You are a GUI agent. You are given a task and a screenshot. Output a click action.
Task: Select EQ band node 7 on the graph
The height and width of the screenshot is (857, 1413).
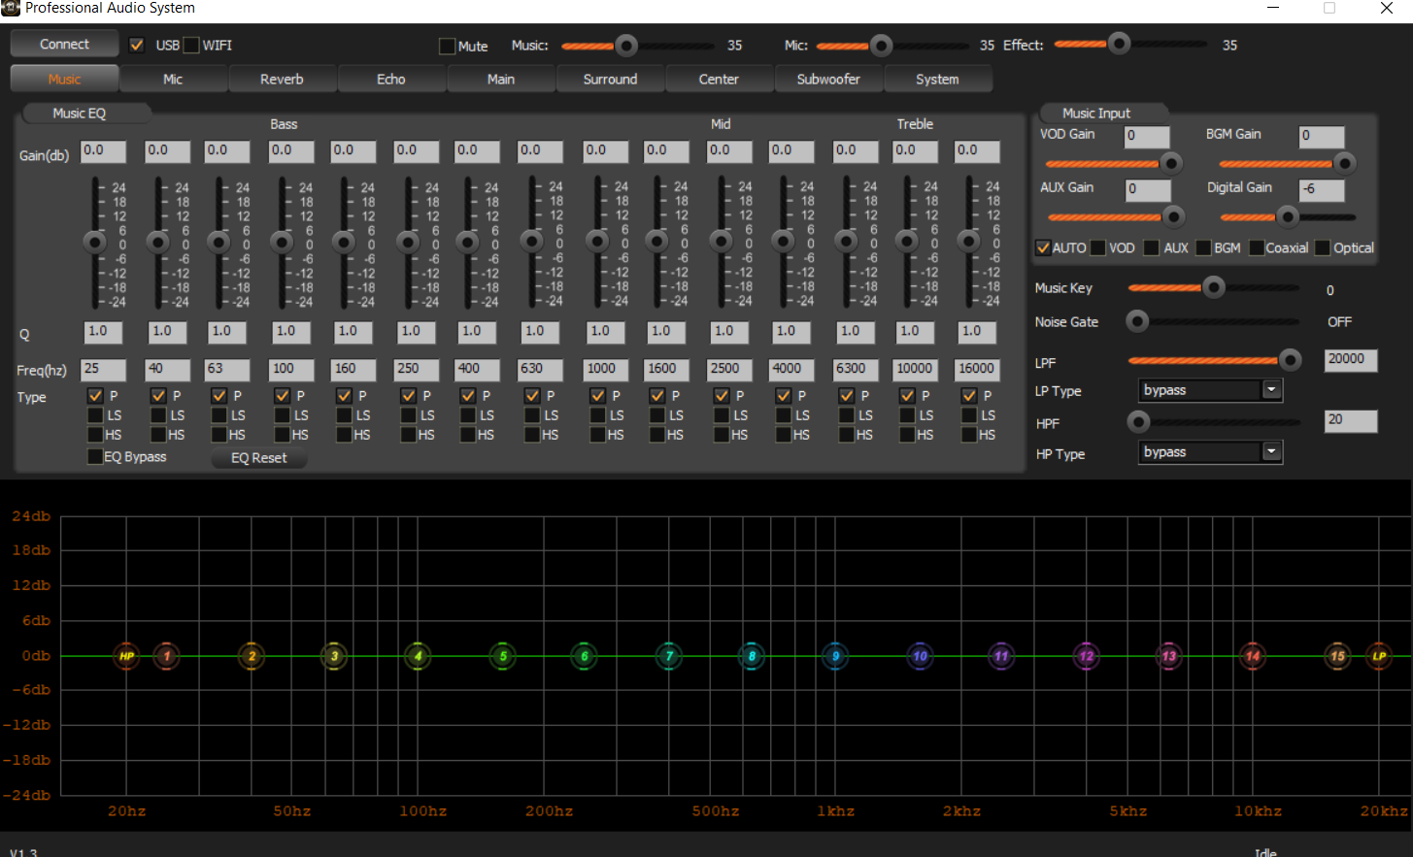(668, 656)
